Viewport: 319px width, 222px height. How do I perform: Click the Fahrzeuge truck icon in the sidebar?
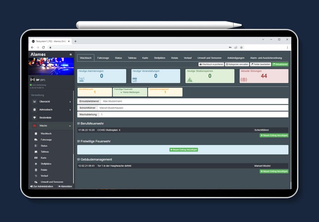point(36,140)
